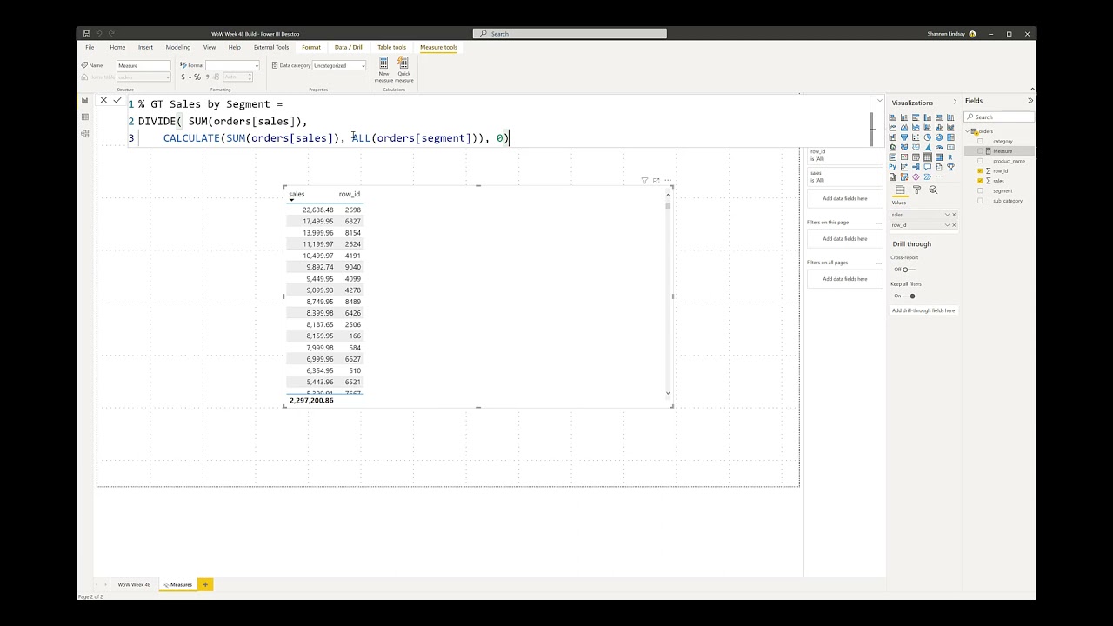Add a new page with plus button
This screenshot has width=1113, height=626.
click(205, 584)
